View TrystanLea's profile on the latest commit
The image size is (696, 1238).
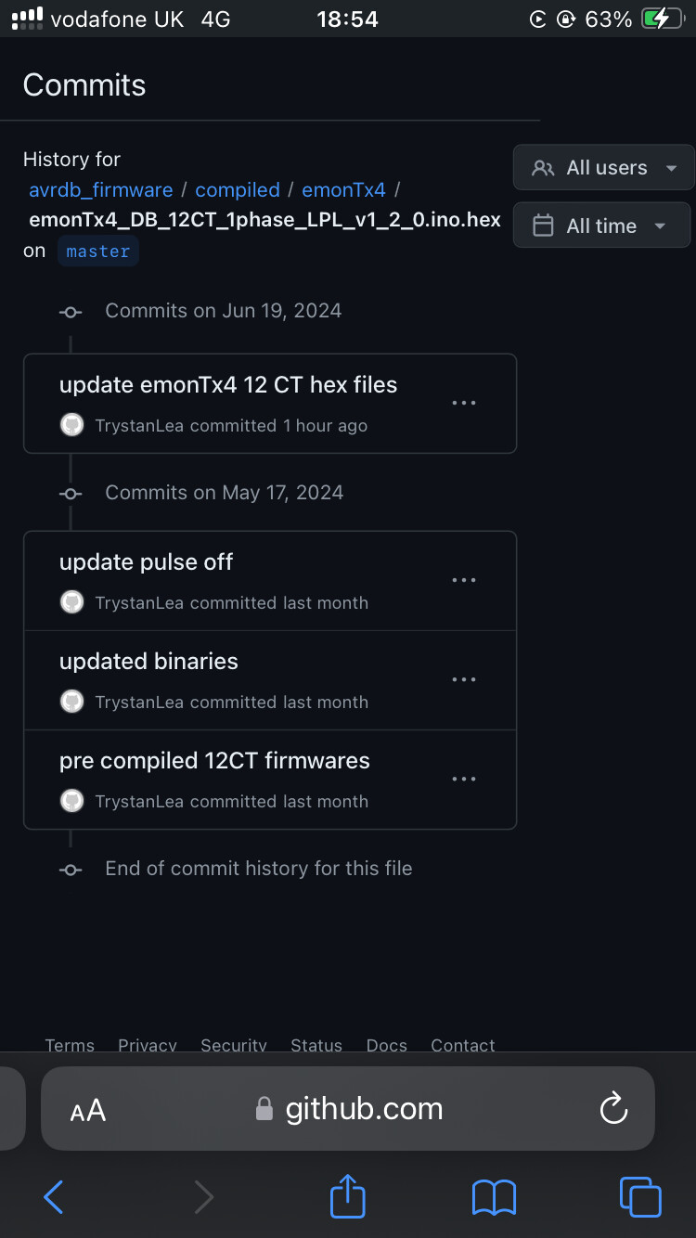[x=138, y=425]
